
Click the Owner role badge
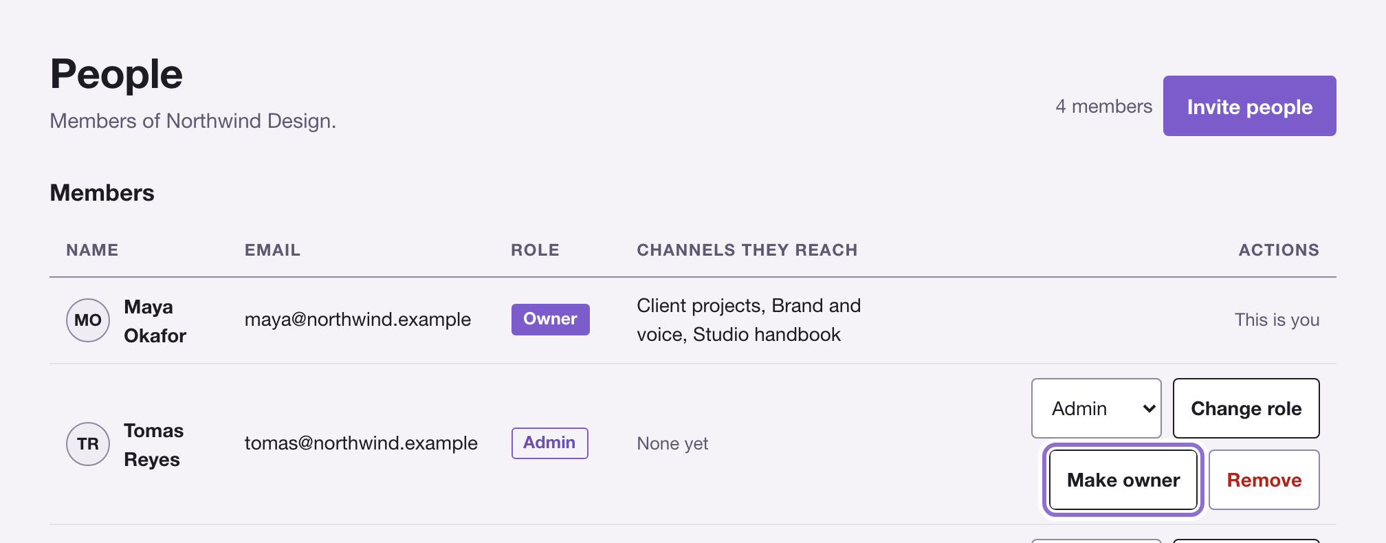(x=550, y=319)
